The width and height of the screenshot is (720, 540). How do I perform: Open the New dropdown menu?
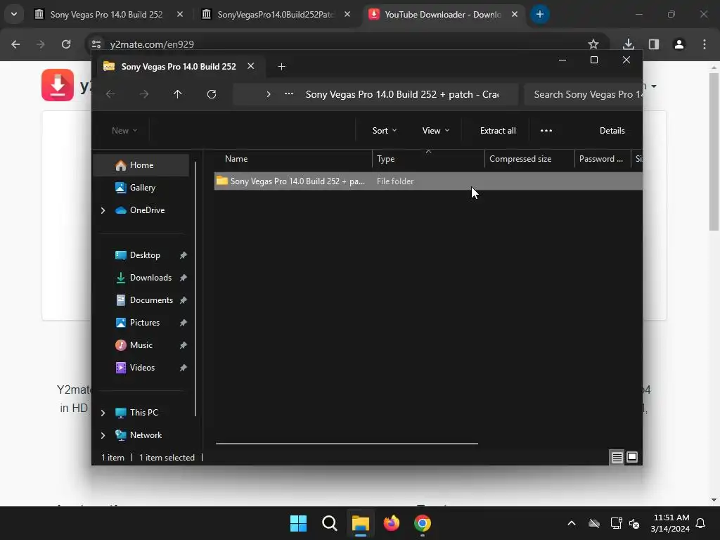[x=124, y=131]
